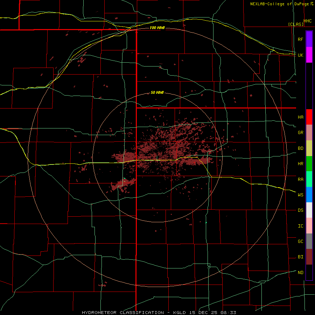Click the UK magenta legend swatch
Screen dimensions: 315x315
pyautogui.click(x=309, y=55)
